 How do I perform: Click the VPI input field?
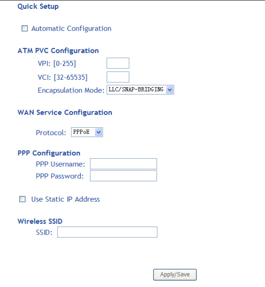coord(118,64)
